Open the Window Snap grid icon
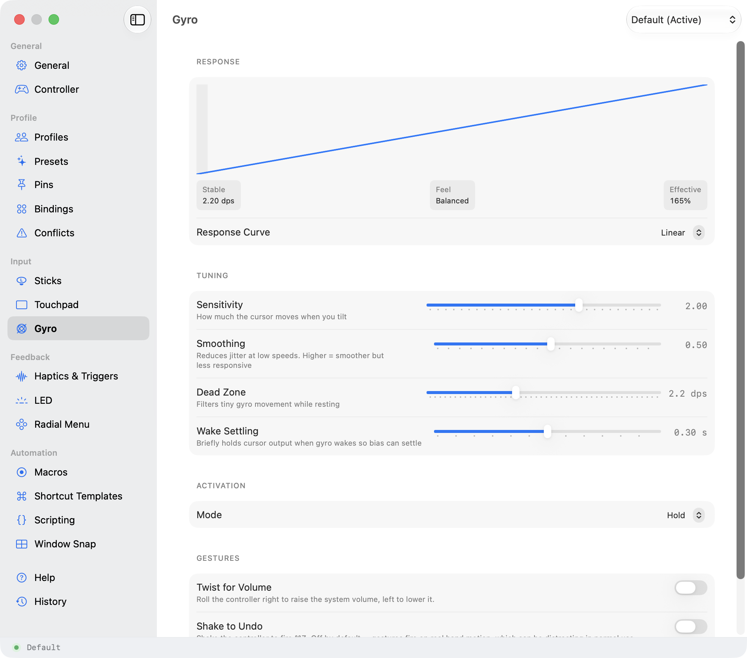The height and width of the screenshot is (658, 747). [22, 544]
